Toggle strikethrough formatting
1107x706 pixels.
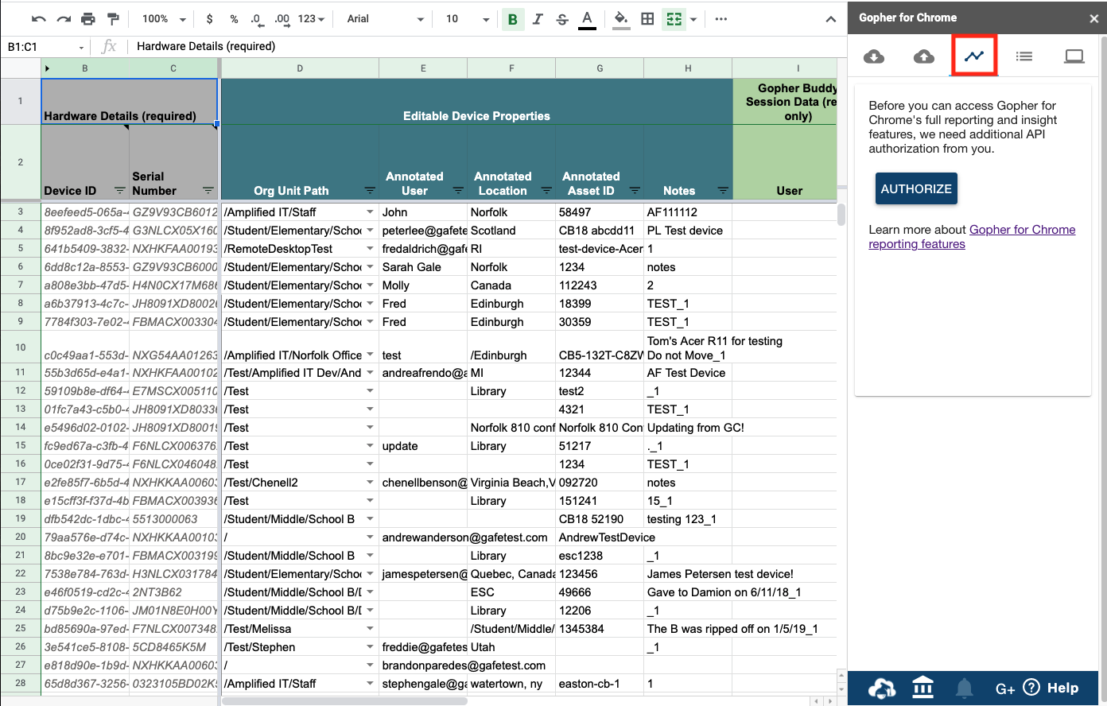562,19
